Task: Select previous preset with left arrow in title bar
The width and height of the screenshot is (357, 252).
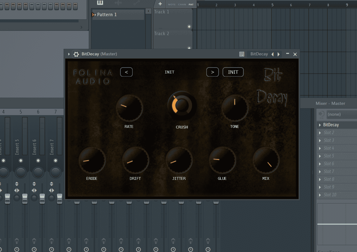Action: click(273, 54)
